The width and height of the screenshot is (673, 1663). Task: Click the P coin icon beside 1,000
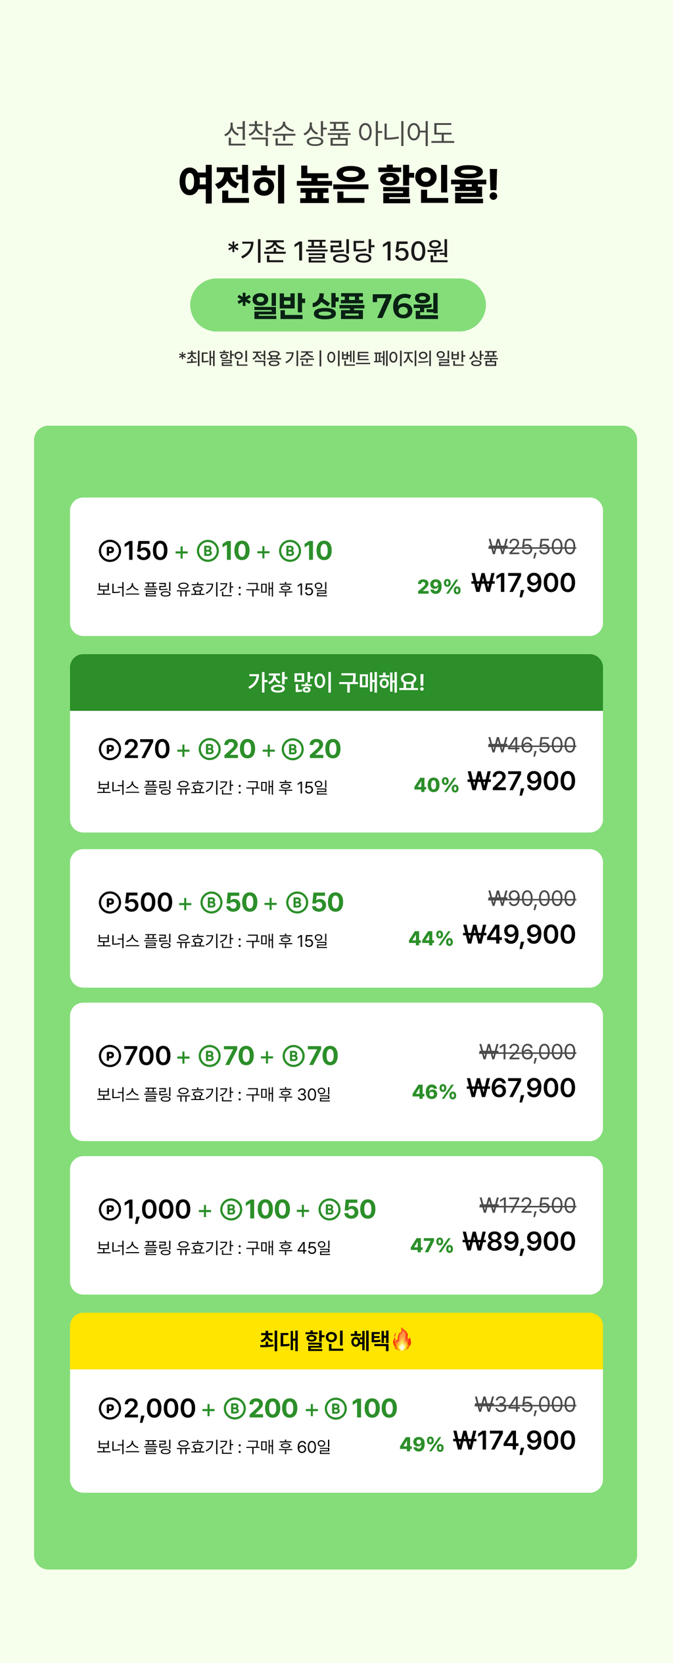(110, 1209)
